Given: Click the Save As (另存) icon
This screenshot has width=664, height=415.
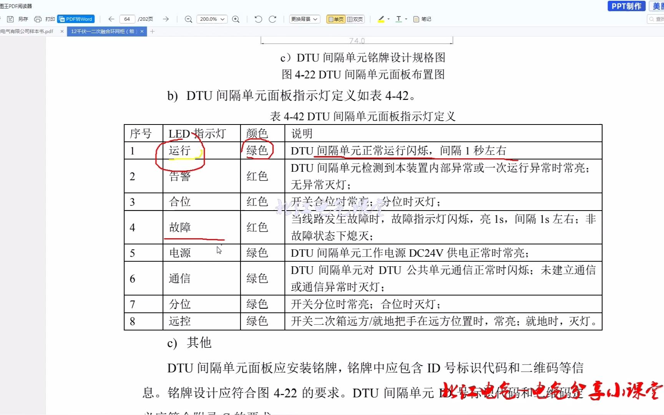Looking at the screenshot, I should [x=10, y=19].
